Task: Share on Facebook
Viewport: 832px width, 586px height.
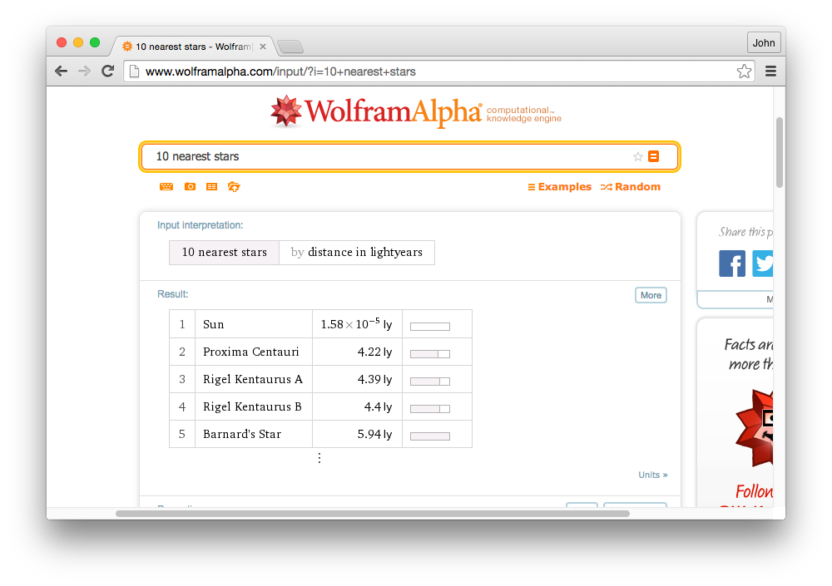Action: click(x=732, y=263)
